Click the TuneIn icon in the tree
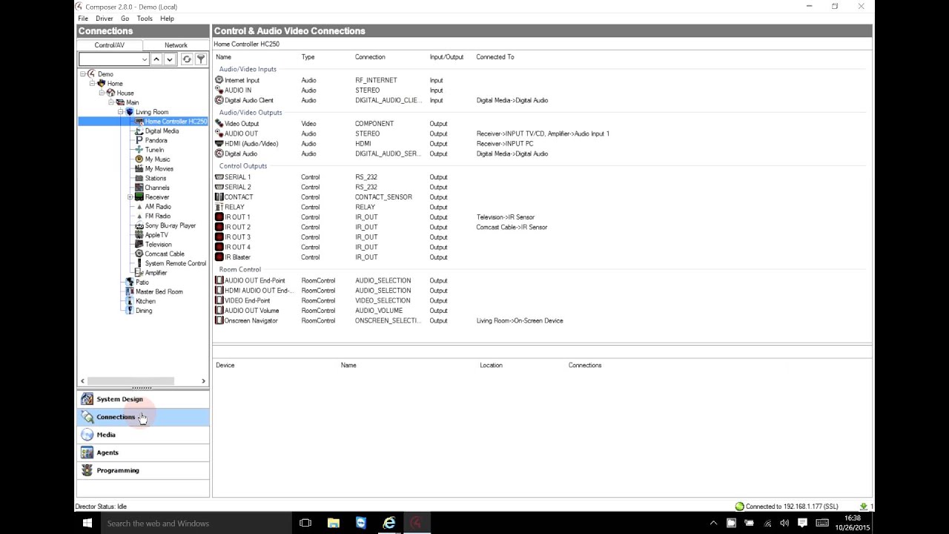The width and height of the screenshot is (949, 534). click(x=139, y=150)
